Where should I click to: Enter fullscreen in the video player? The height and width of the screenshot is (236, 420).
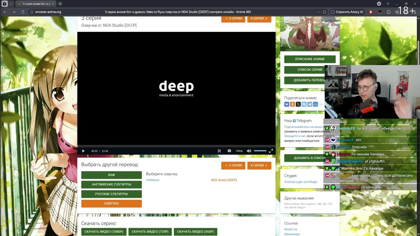pos(271,151)
